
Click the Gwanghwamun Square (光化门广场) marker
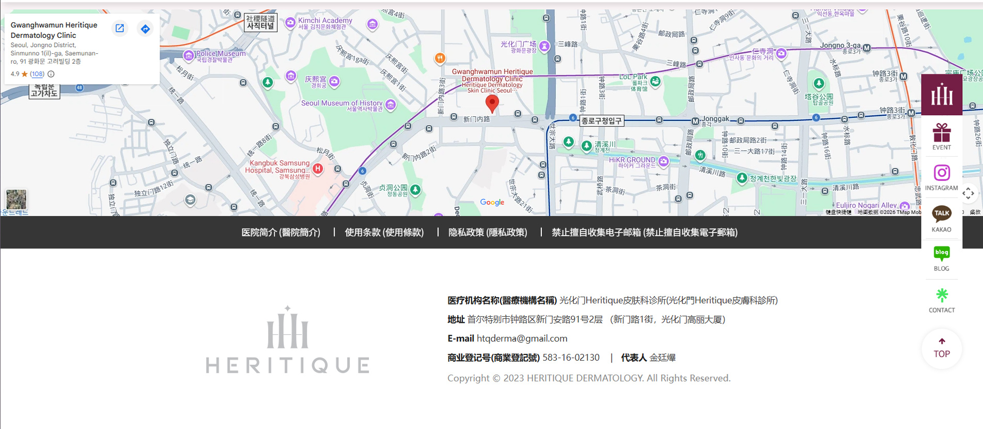[544, 47]
